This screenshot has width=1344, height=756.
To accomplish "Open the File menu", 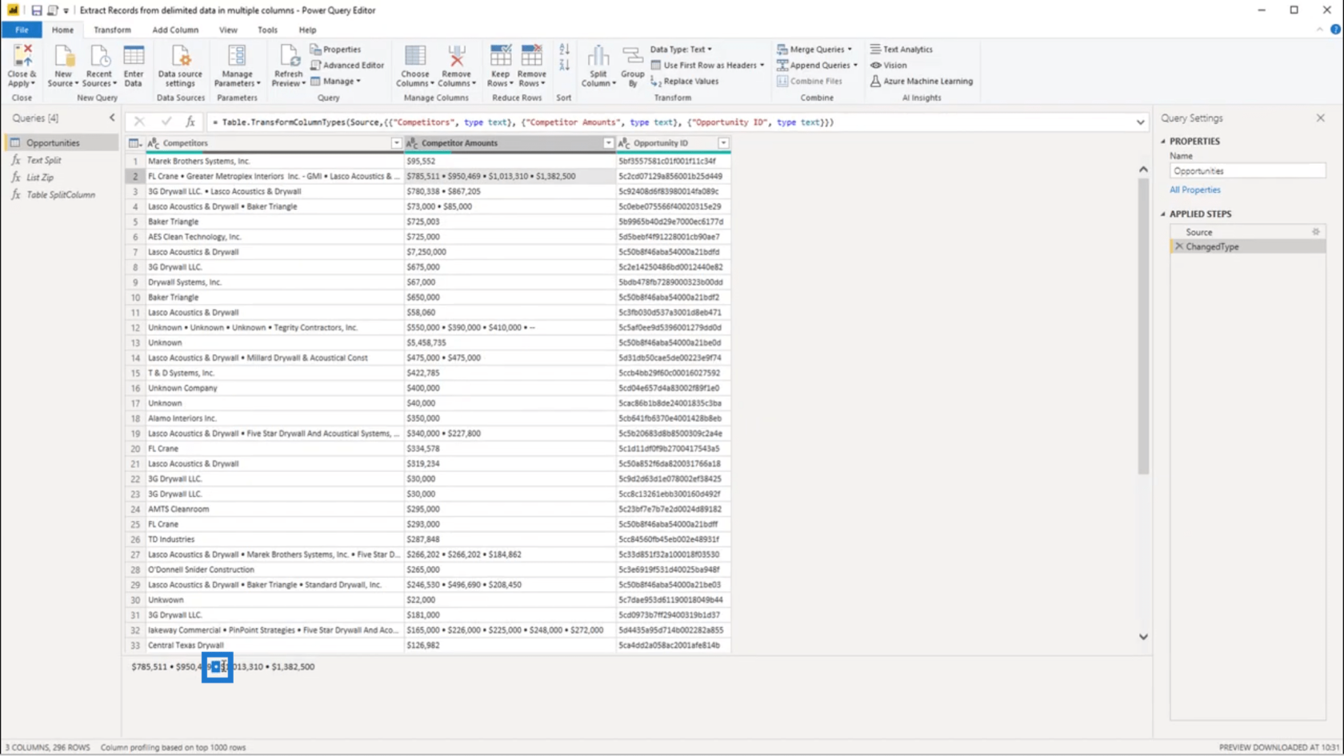I will 22,30.
